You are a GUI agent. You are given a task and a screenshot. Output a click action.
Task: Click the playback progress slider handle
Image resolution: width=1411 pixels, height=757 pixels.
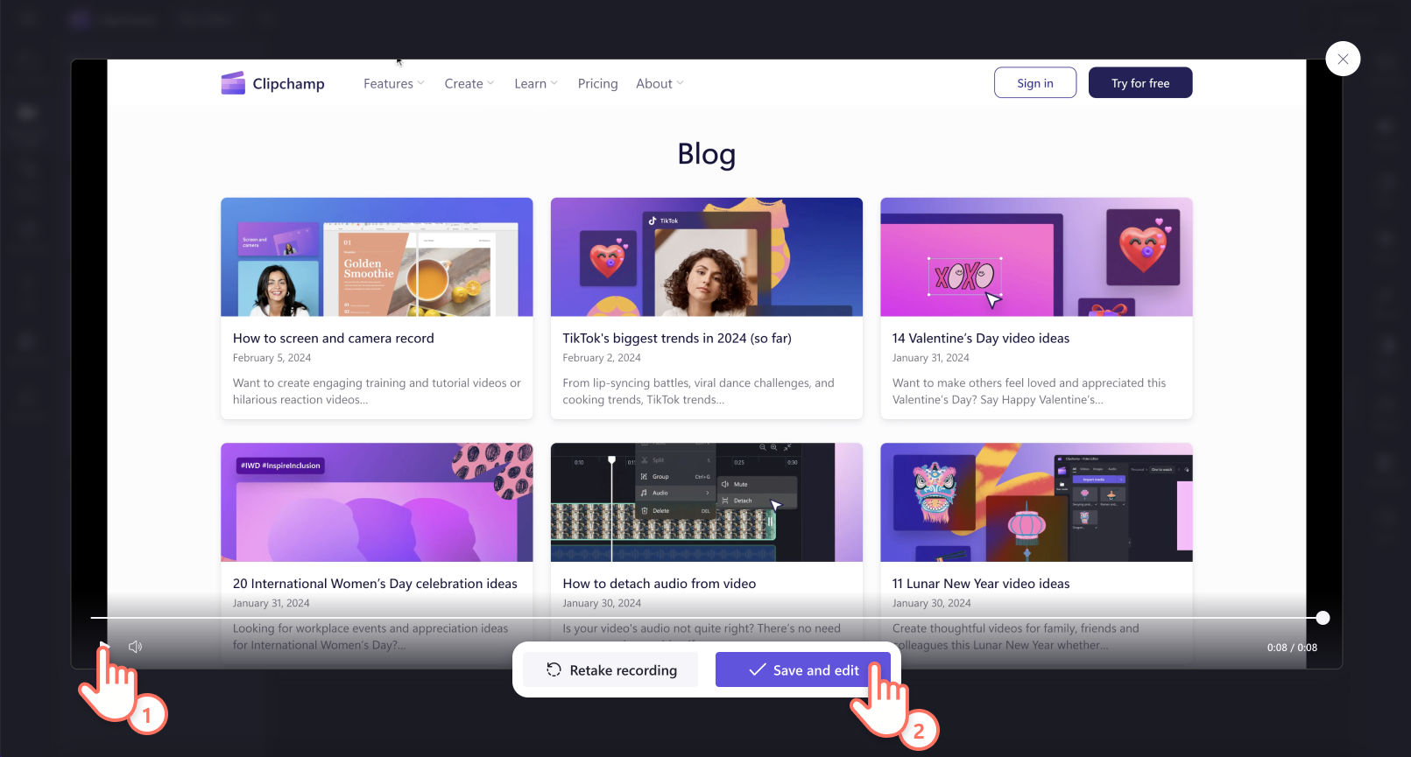click(x=1323, y=618)
